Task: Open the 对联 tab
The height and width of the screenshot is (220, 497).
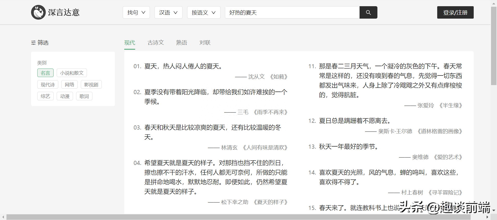Action: click(x=205, y=43)
